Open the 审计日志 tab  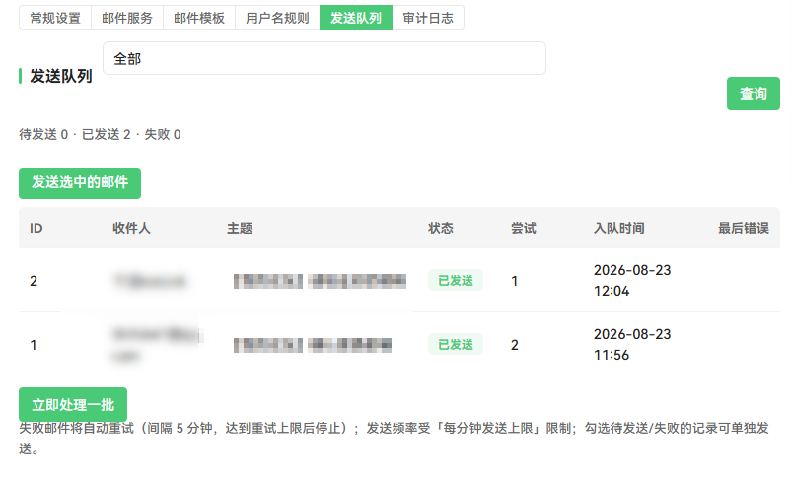428,18
